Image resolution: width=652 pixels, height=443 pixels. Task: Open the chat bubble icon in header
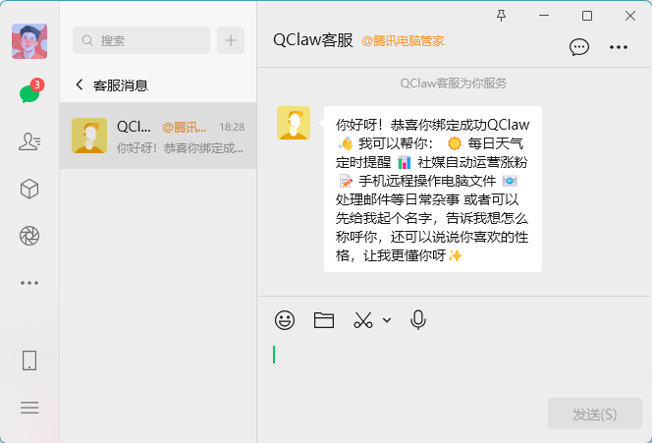pyautogui.click(x=579, y=47)
